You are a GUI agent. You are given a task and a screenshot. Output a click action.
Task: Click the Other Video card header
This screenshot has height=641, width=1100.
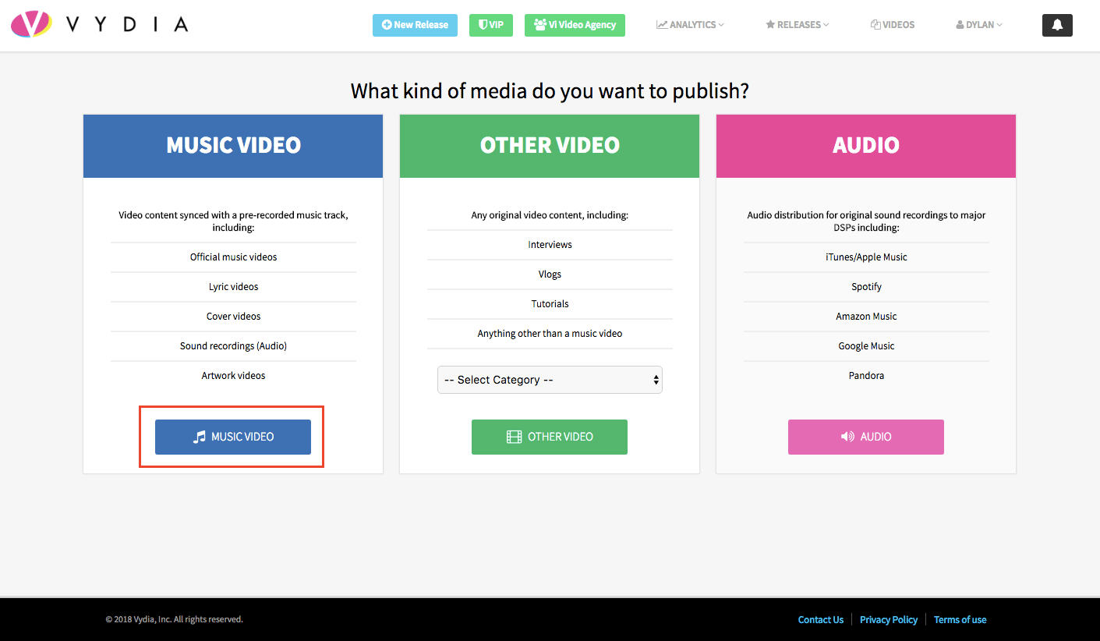click(550, 146)
